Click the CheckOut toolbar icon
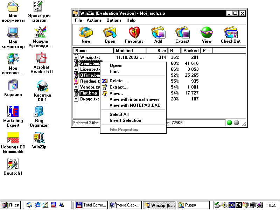The width and height of the screenshot is (280, 210). pos(231,35)
